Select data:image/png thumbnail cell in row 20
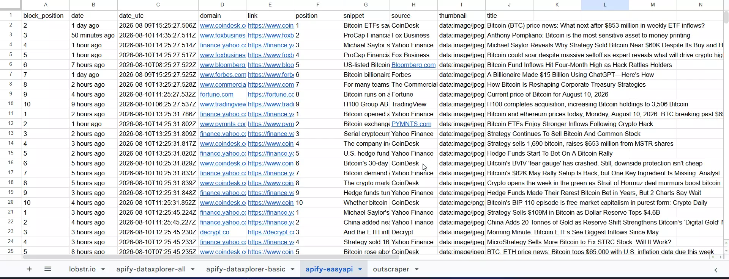The width and height of the screenshot is (729, 279). 461,203
